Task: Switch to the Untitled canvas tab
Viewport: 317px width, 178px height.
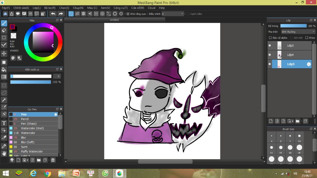Action: [115, 20]
